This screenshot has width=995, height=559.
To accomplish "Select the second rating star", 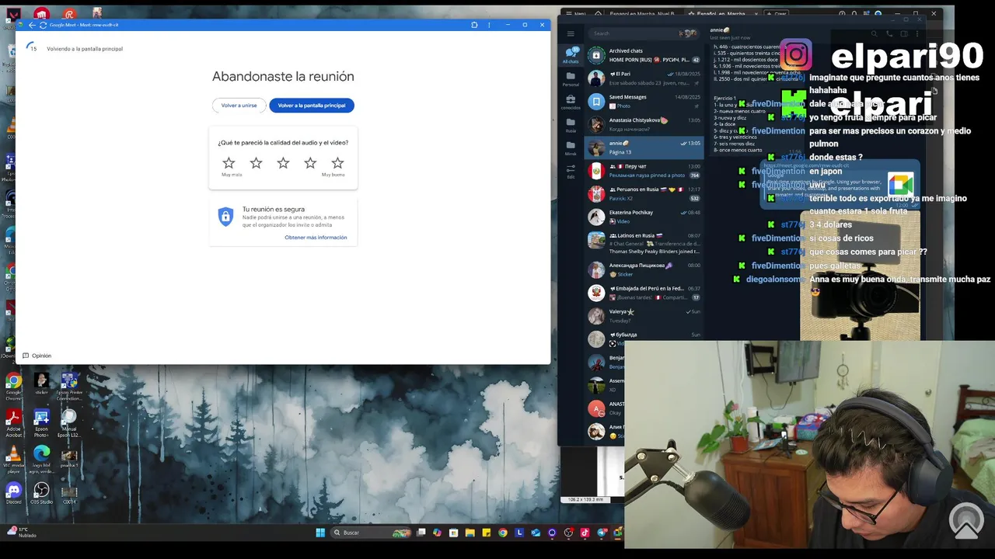I will pos(256,163).
